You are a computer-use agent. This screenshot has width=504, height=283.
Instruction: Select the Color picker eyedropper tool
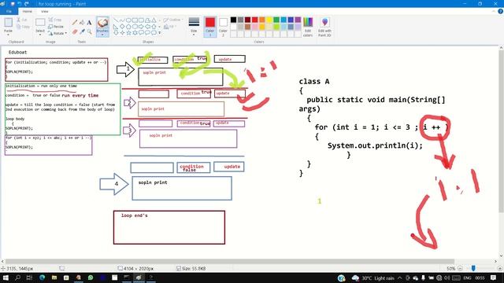pyautogui.click(x=82, y=31)
